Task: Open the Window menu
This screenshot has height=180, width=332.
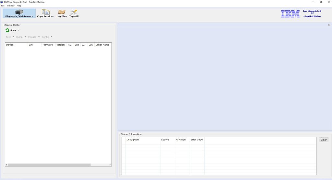Action: (x=11, y=6)
